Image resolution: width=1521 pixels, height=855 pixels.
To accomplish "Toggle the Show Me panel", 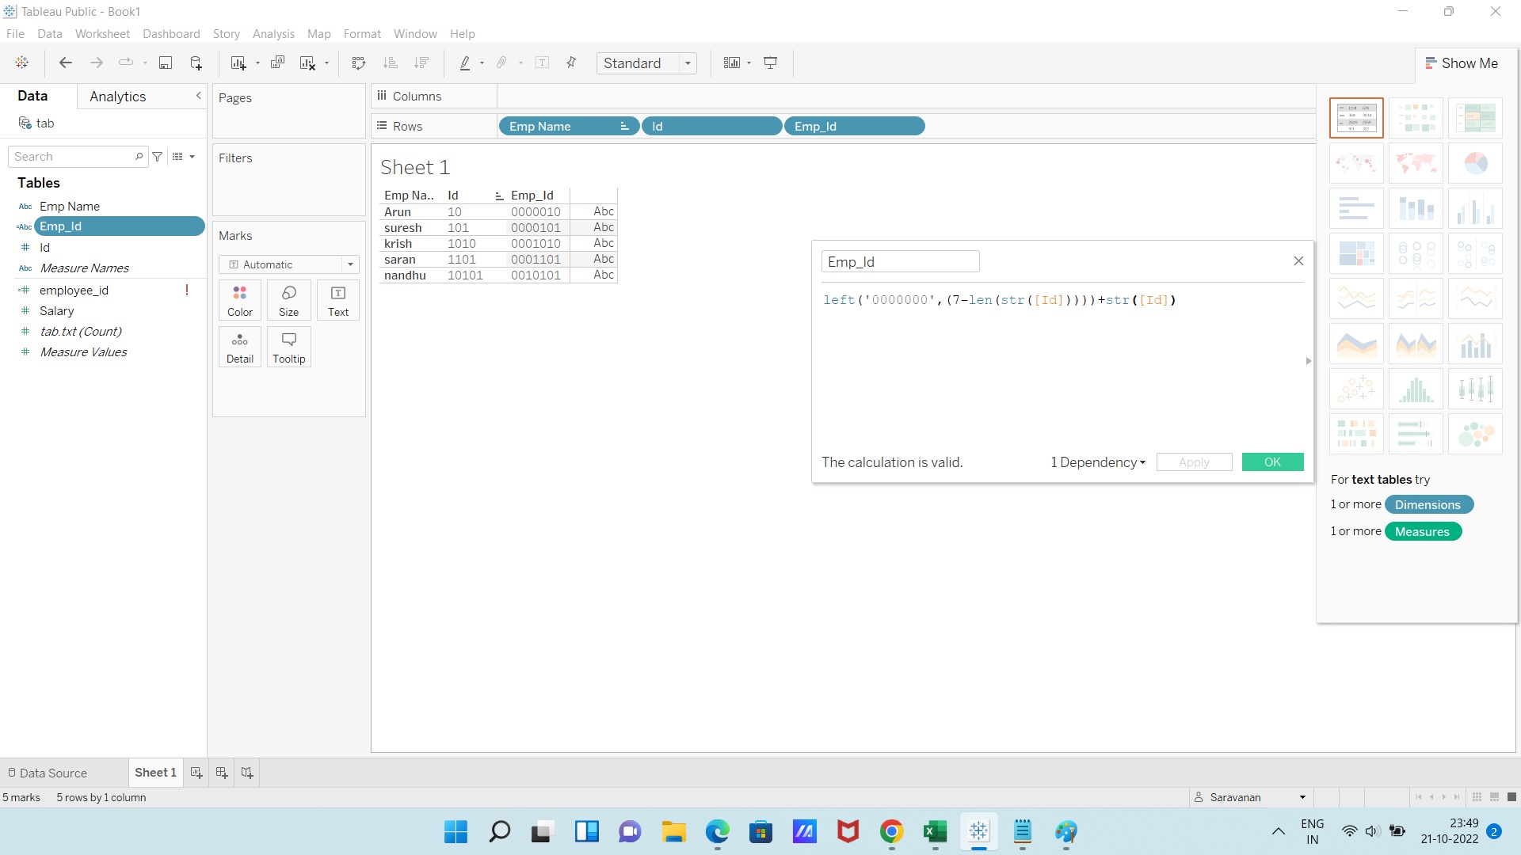I will click(1462, 63).
